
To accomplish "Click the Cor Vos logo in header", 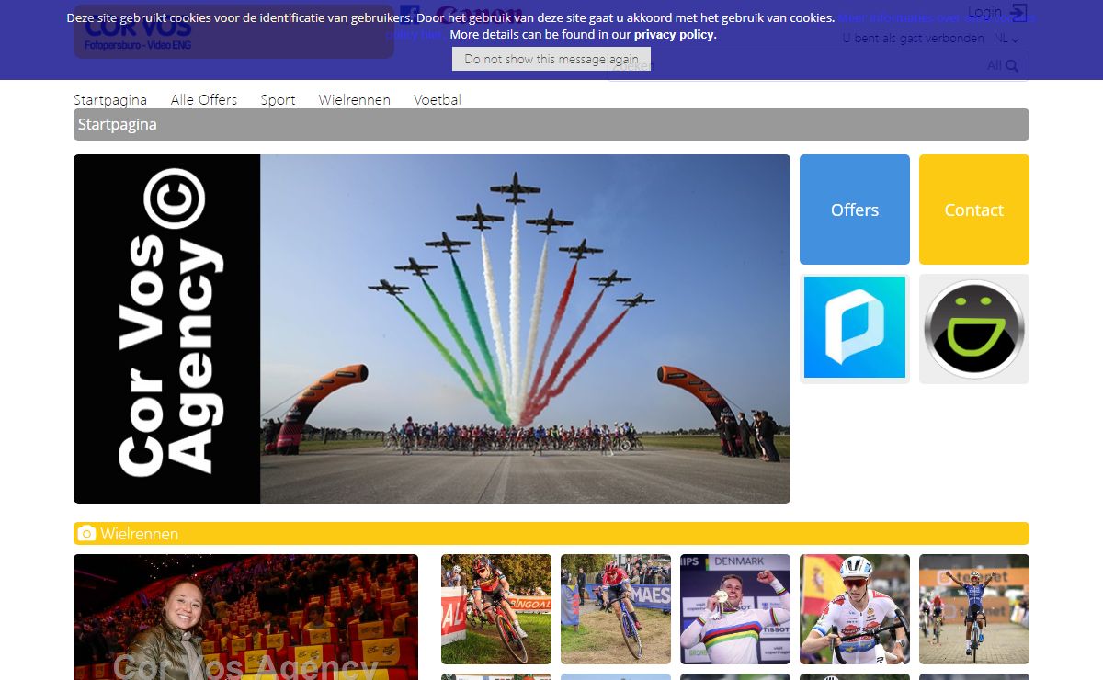I will click(x=233, y=31).
